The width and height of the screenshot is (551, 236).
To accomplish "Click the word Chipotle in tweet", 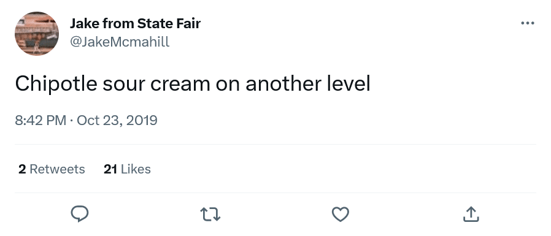I will (x=56, y=84).
